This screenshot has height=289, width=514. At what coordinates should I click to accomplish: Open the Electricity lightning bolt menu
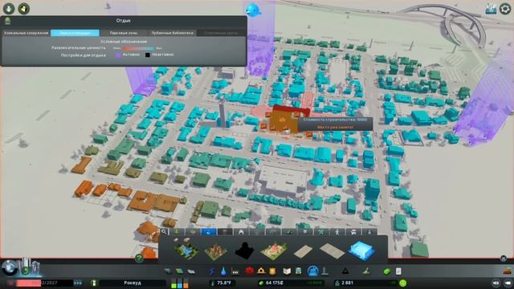coord(212,271)
